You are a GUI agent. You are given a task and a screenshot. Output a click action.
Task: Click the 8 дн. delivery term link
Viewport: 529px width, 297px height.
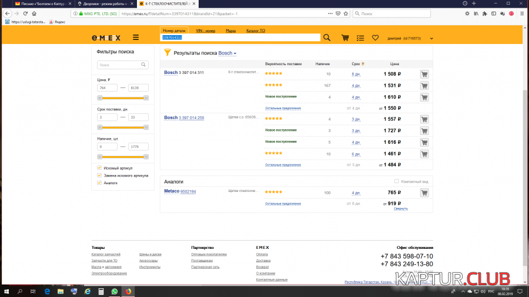(x=356, y=74)
